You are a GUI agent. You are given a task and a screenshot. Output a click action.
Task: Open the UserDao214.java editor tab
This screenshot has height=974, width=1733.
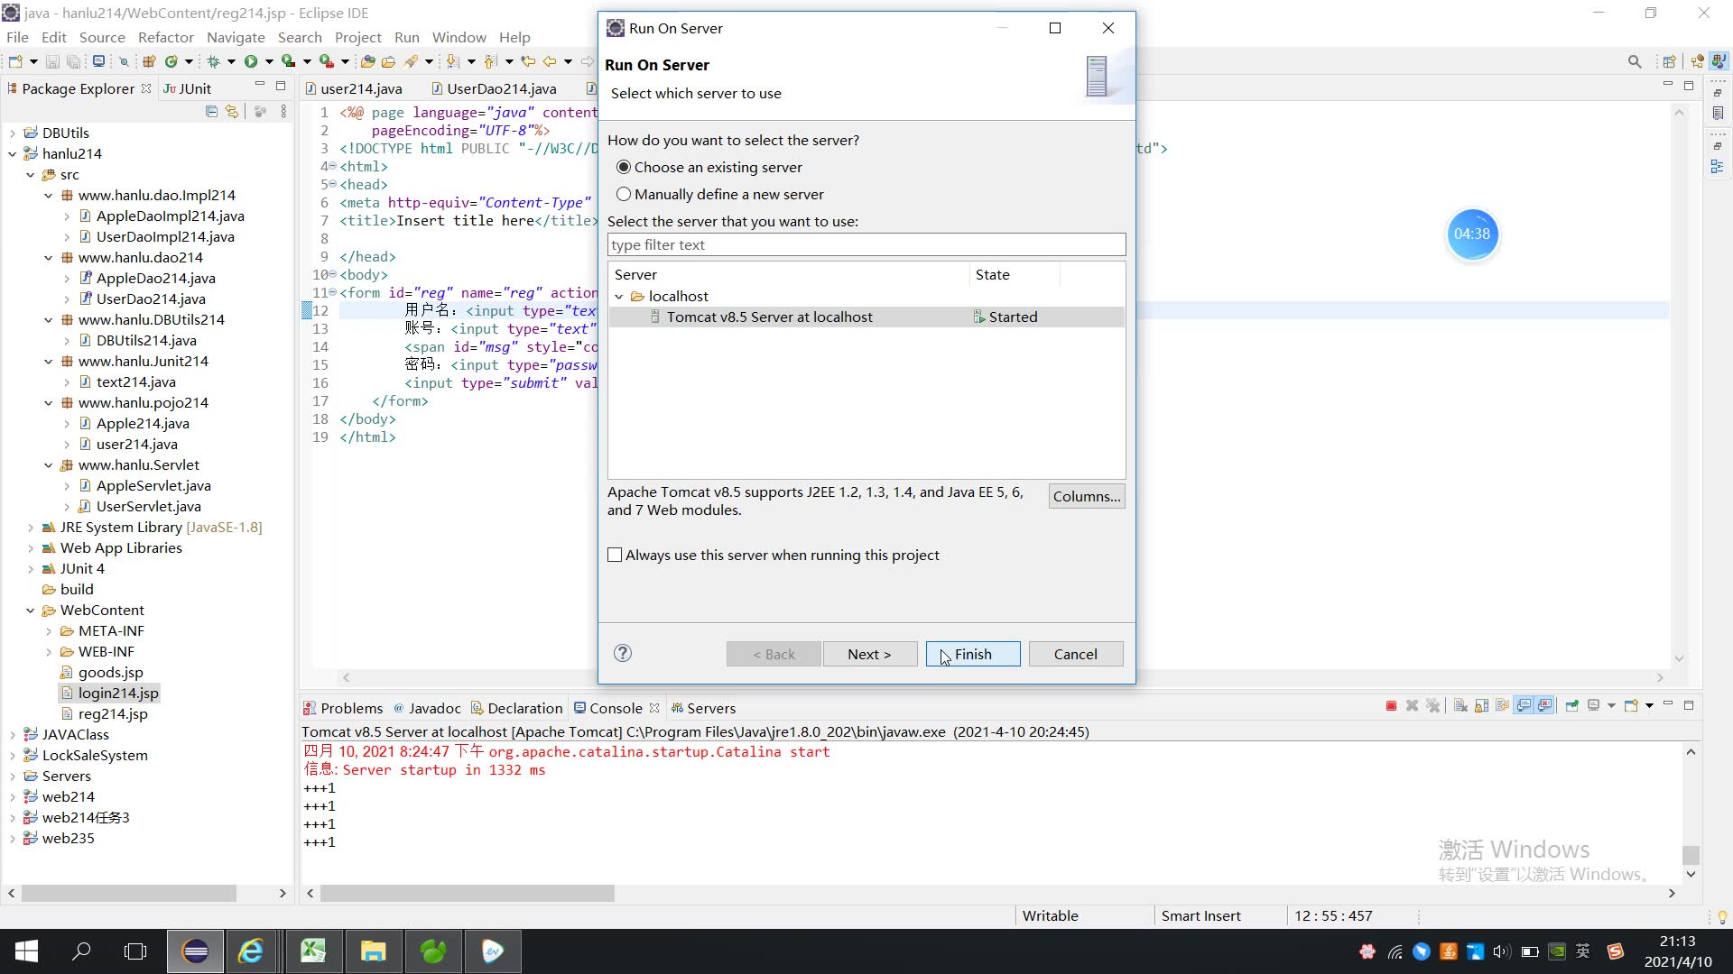tap(494, 88)
